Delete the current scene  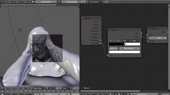point(85,2)
